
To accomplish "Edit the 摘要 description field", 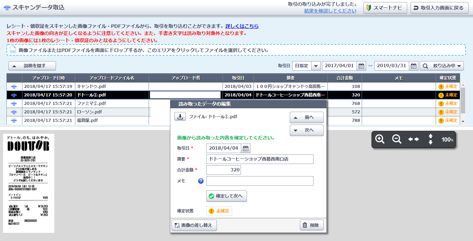I will (260, 159).
